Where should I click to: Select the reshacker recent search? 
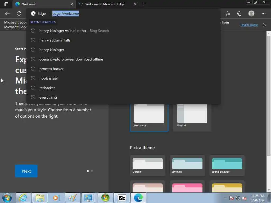(x=123, y=88)
